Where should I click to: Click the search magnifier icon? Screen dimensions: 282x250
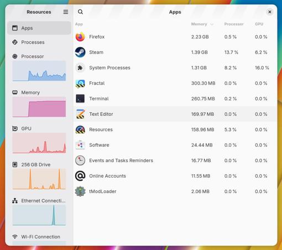point(80,12)
